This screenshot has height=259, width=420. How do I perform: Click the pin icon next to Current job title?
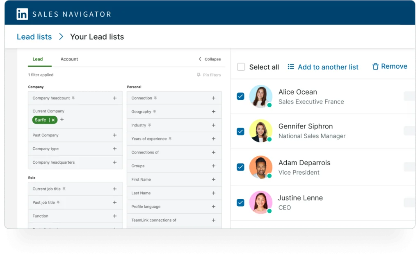pyautogui.click(x=64, y=189)
